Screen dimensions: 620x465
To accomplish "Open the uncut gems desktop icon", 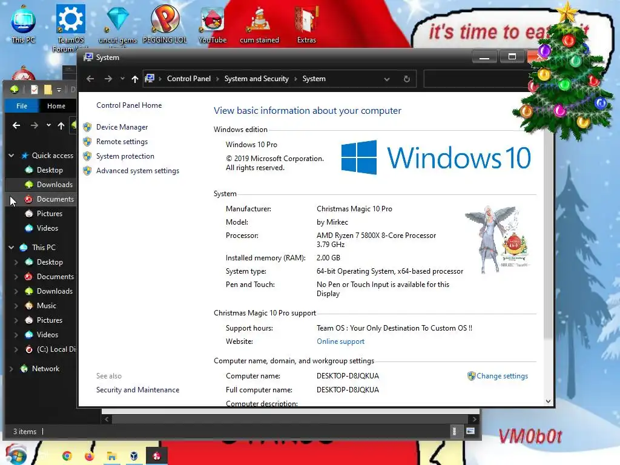I will (117, 24).
